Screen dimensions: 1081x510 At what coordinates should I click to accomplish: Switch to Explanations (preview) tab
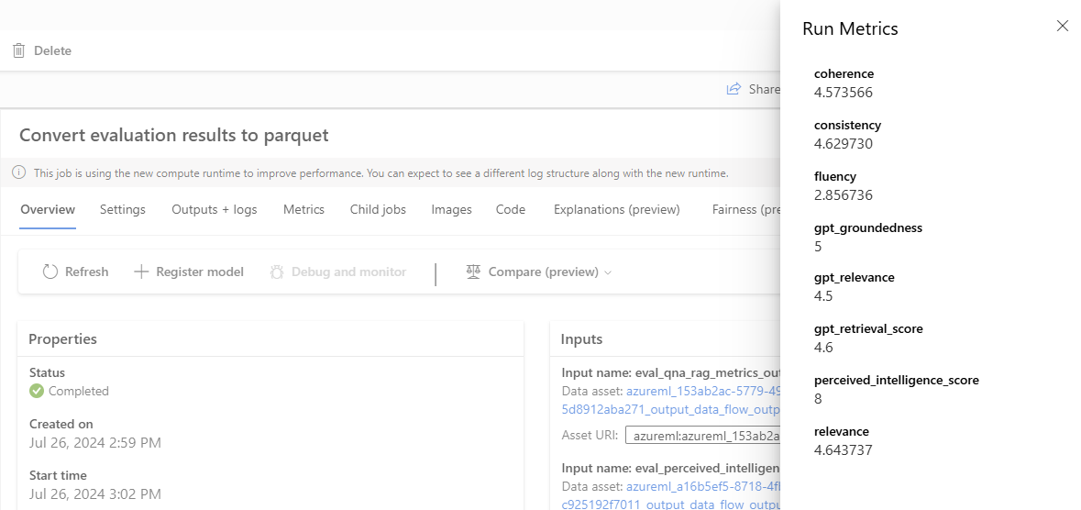(616, 210)
